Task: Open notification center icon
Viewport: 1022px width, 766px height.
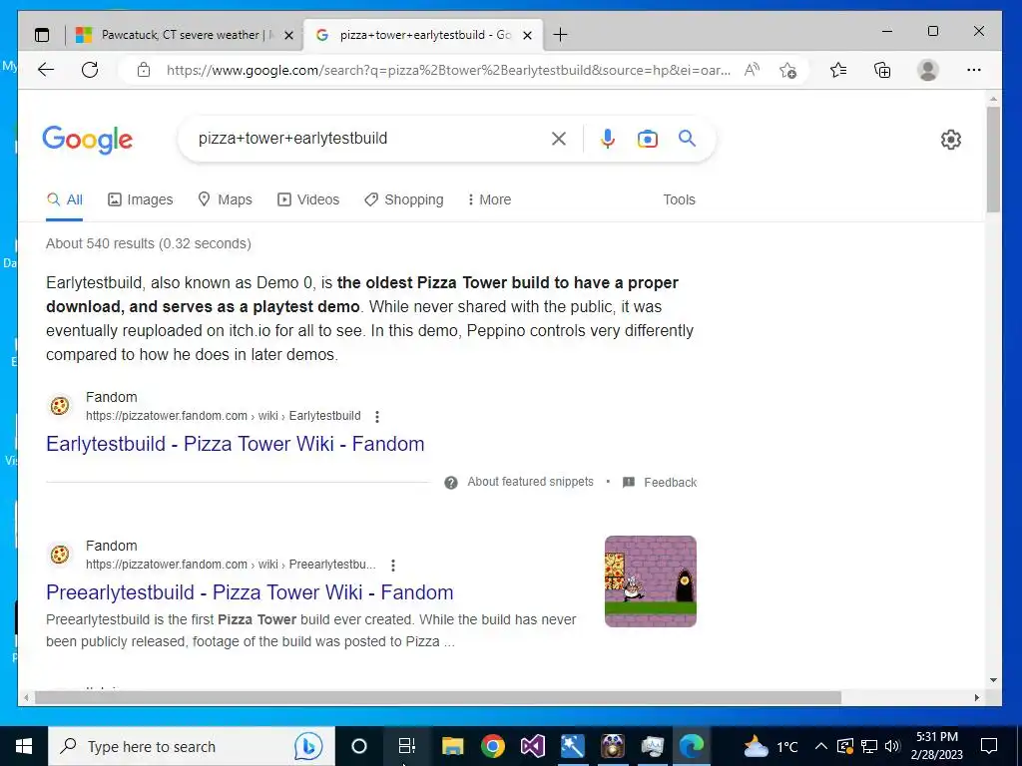Action: [989, 746]
